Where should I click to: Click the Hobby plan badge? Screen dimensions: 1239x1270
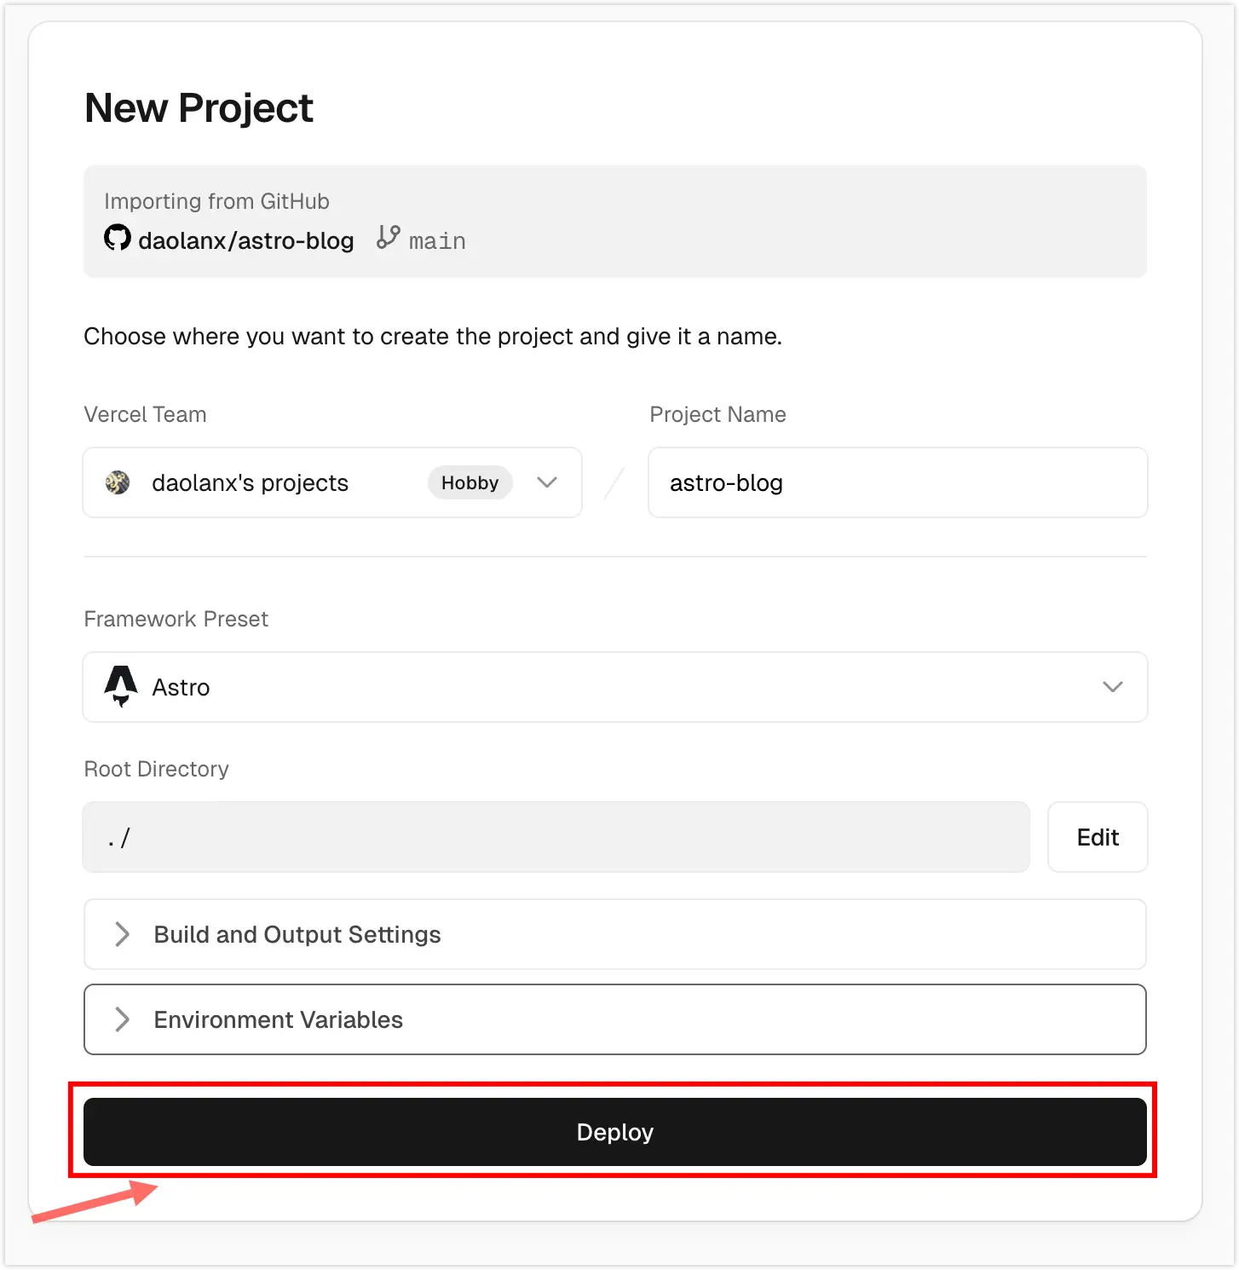tap(470, 482)
